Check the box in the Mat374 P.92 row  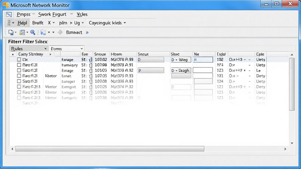[x=19, y=87]
